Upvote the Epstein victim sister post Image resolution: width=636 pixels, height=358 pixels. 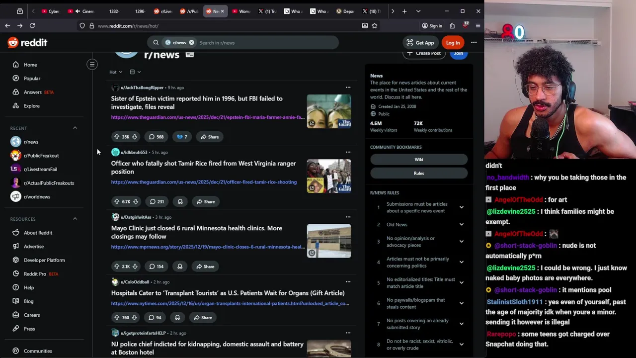coord(117,137)
